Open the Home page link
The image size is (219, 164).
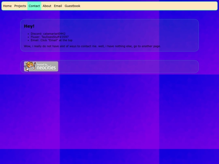tap(7, 6)
